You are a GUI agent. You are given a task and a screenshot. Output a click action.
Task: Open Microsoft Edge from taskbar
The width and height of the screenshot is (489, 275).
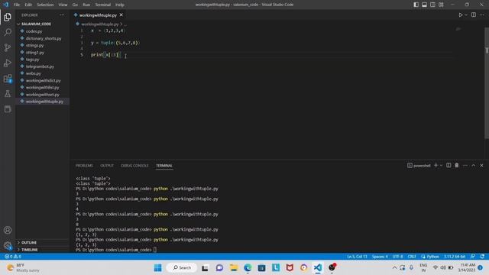[248, 267]
